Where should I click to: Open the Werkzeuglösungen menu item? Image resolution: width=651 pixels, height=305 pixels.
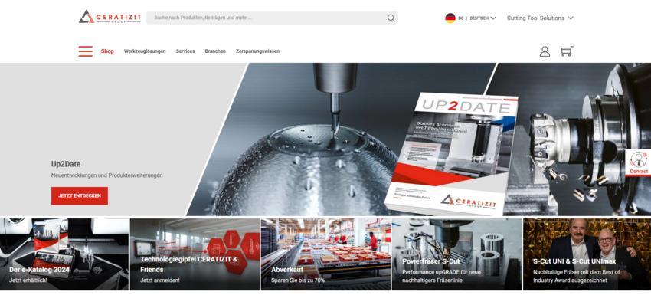[x=145, y=51]
